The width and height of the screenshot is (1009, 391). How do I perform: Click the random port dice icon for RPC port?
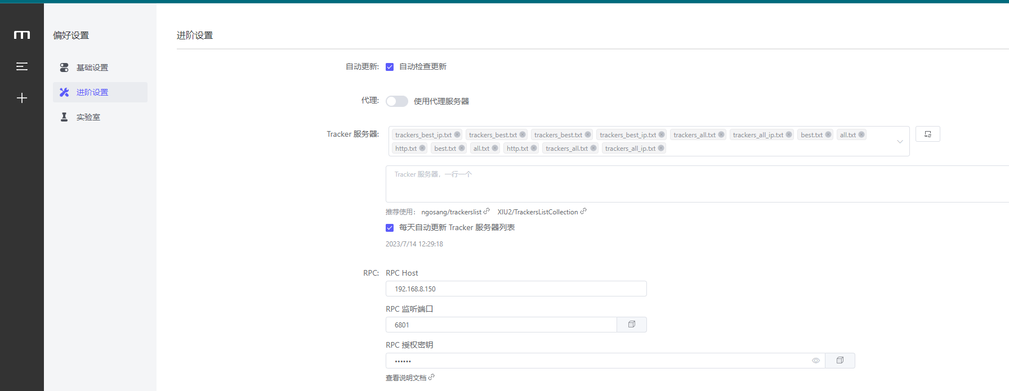(x=631, y=325)
